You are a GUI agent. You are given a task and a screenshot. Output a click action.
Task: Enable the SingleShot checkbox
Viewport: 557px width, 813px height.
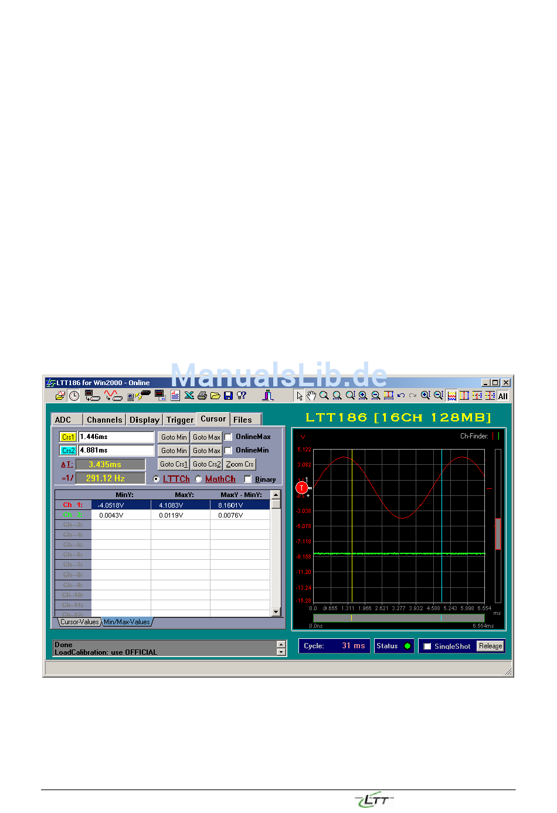coord(427,647)
